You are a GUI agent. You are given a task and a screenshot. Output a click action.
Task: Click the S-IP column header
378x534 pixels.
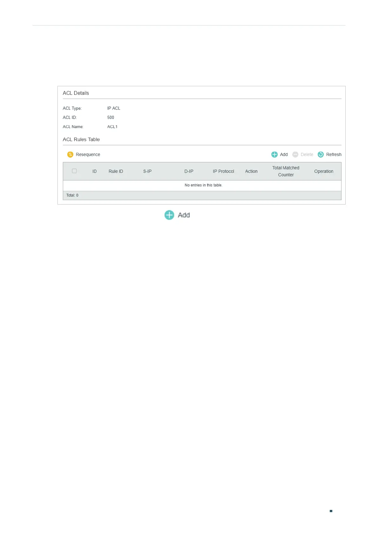147,171
